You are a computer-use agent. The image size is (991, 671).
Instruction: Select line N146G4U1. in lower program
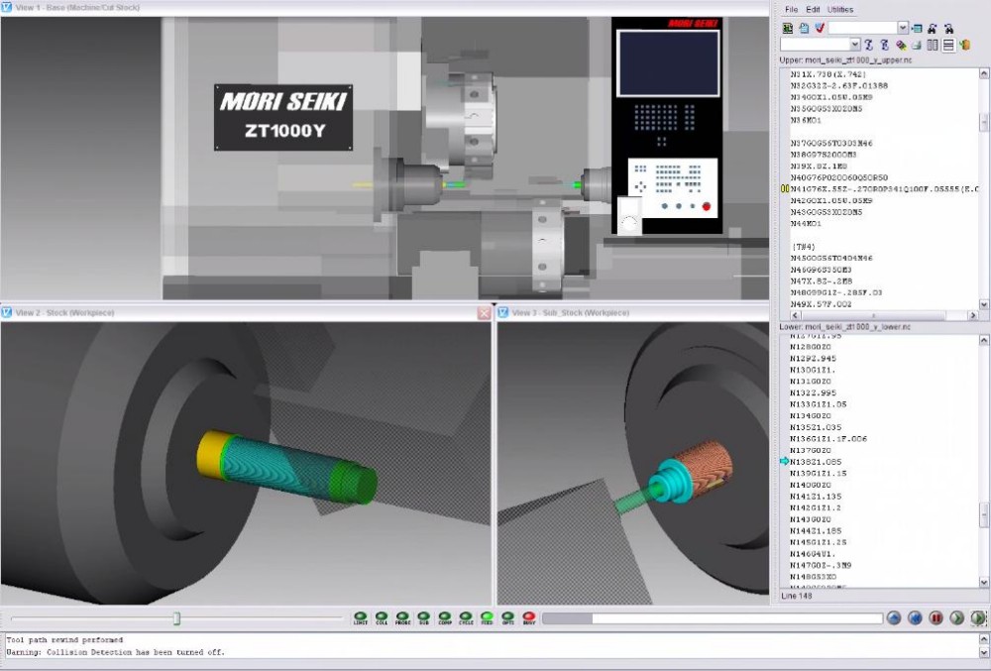813,554
